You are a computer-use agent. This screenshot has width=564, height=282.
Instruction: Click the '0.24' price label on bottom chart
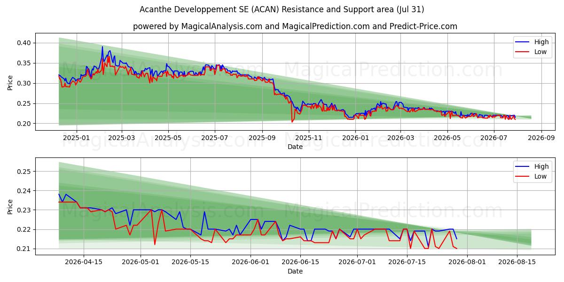coord(23,191)
